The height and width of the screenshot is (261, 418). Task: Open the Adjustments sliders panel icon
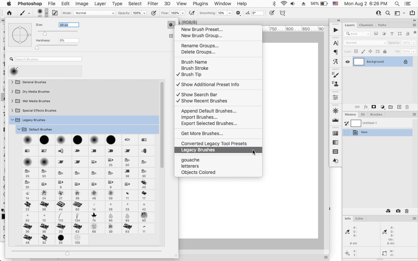pos(336,98)
